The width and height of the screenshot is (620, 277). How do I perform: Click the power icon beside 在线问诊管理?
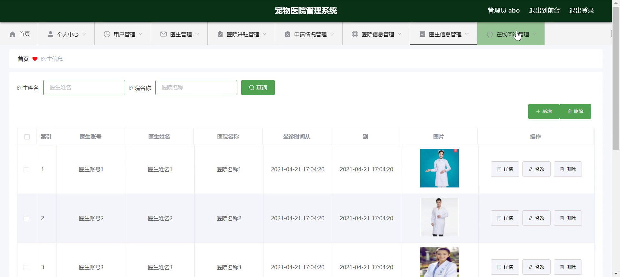click(x=490, y=34)
